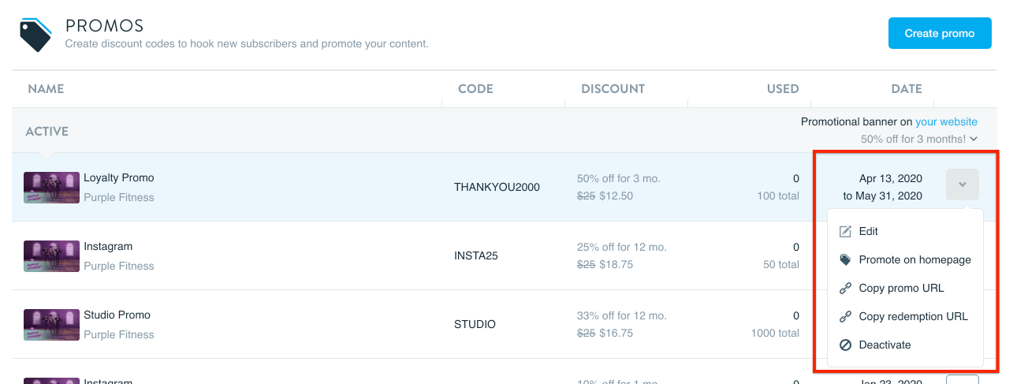The image size is (1028, 384).
Task: Open the Loyalty Promo actions dropdown arrow
Action: pos(962,185)
